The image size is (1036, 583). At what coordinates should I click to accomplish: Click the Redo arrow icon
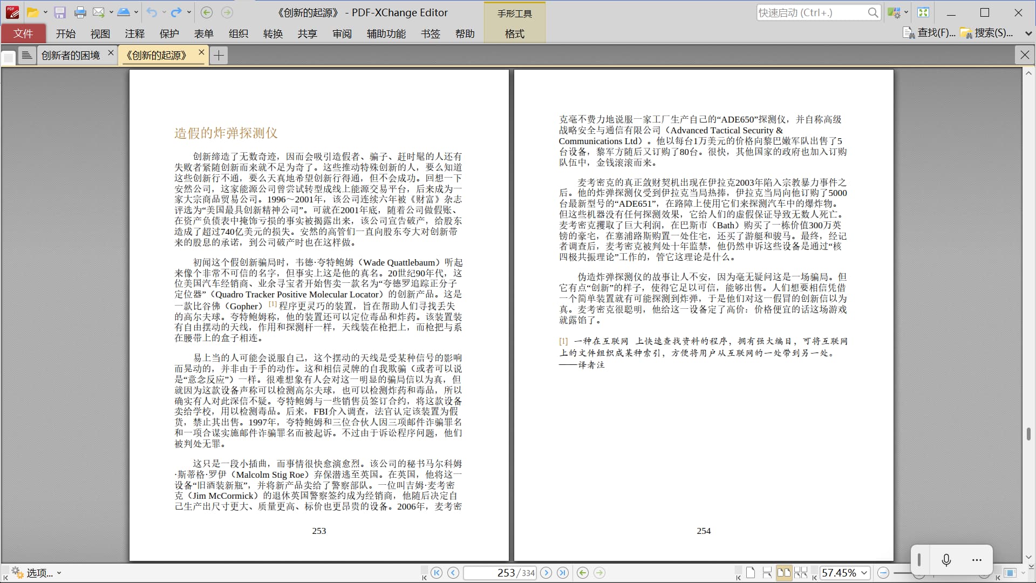[x=176, y=12]
